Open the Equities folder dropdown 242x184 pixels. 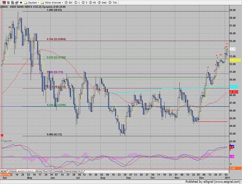pos(32,2)
